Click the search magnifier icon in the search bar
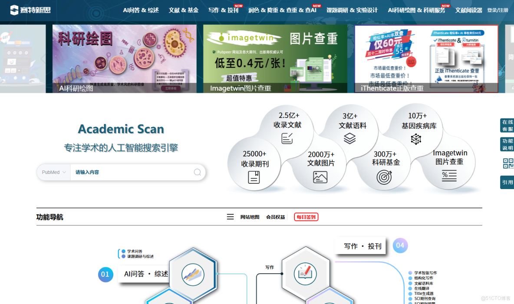 pos(197,172)
